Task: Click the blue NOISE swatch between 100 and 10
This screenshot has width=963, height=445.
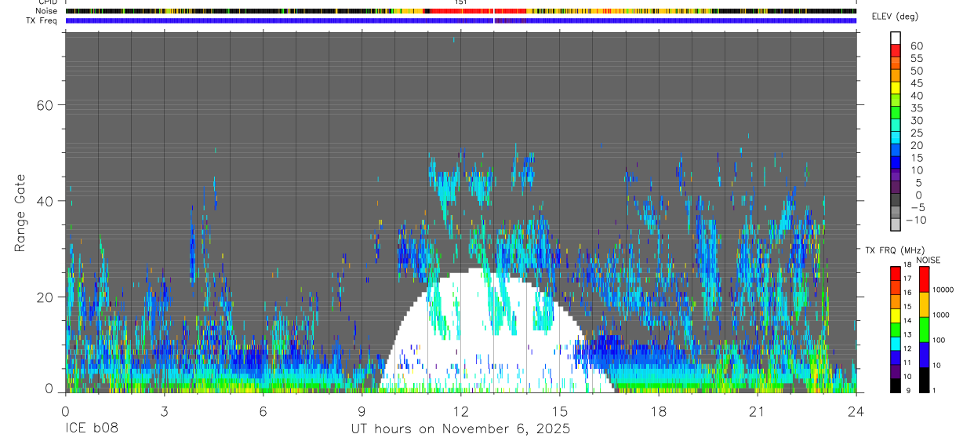Action: (x=924, y=355)
